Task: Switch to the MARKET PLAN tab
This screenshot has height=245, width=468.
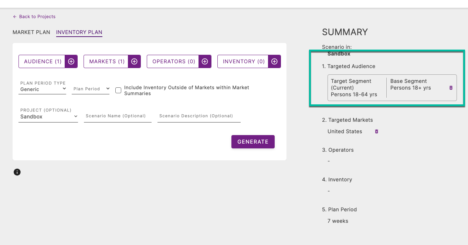Action: [31, 32]
